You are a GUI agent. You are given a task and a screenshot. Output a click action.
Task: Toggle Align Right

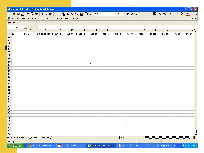[150, 14]
